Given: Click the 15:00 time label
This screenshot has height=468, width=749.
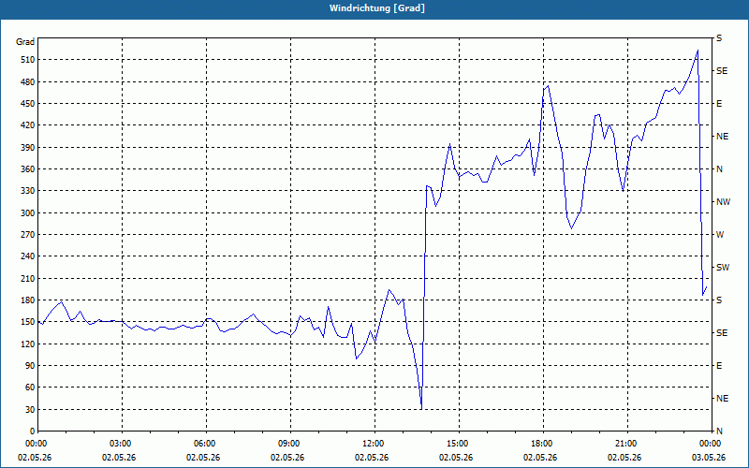Looking at the screenshot, I should (x=459, y=443).
